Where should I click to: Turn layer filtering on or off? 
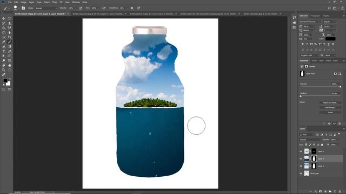[339, 134]
